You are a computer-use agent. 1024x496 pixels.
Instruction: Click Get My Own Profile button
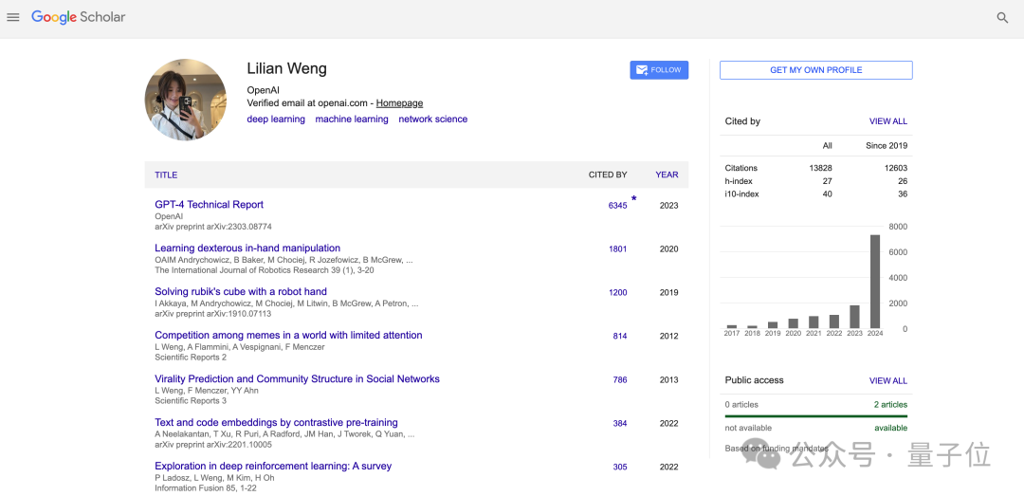click(x=815, y=70)
